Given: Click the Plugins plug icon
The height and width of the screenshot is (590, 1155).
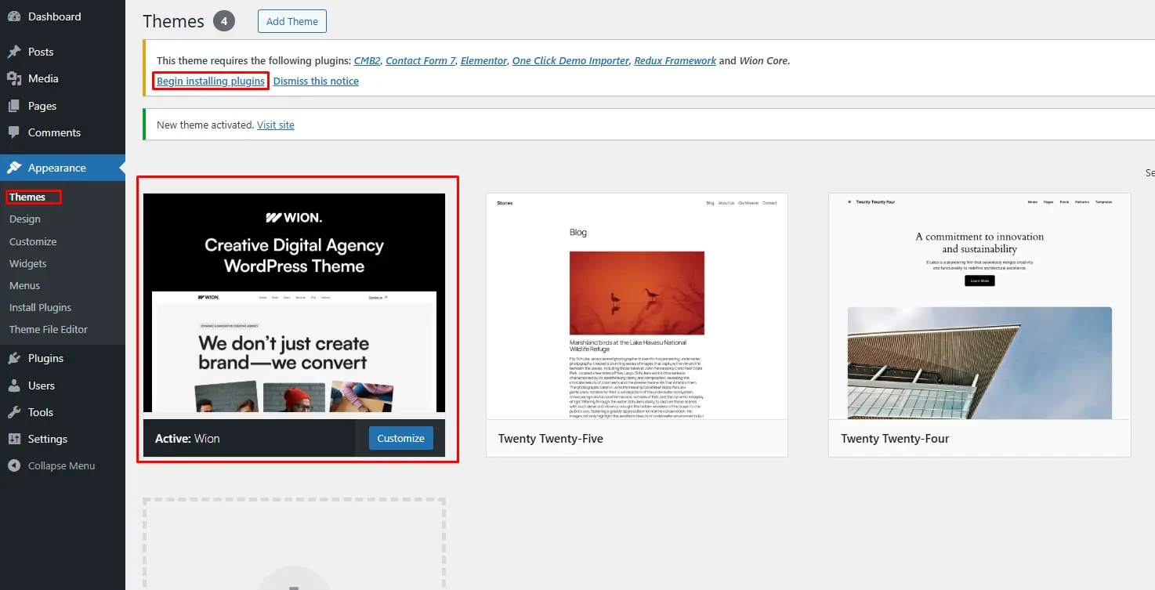Looking at the screenshot, I should (x=14, y=358).
